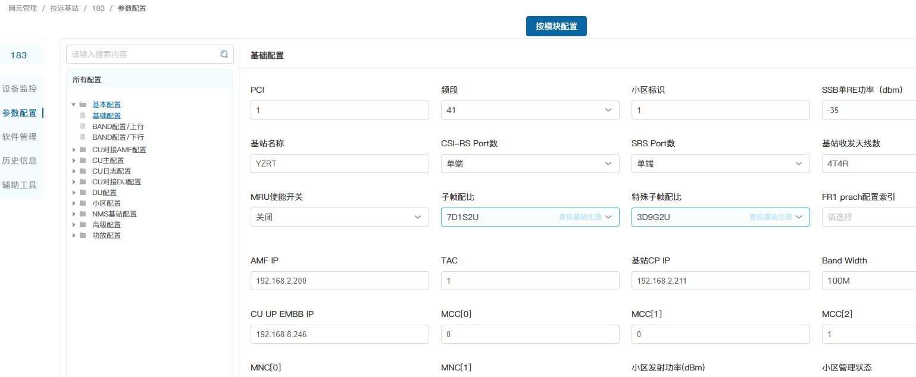Click the 按模块配置 button
Screen dimensions: 916x377
[557, 26]
